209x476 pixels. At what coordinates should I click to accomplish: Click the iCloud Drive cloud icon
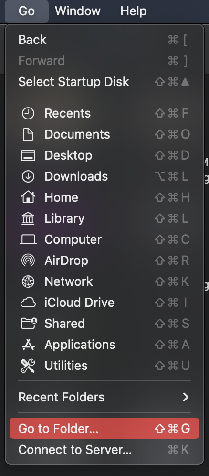tap(28, 303)
